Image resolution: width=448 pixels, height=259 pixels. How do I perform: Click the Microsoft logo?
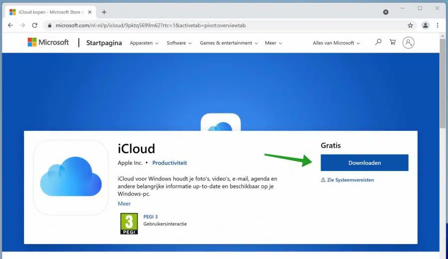[x=48, y=42]
